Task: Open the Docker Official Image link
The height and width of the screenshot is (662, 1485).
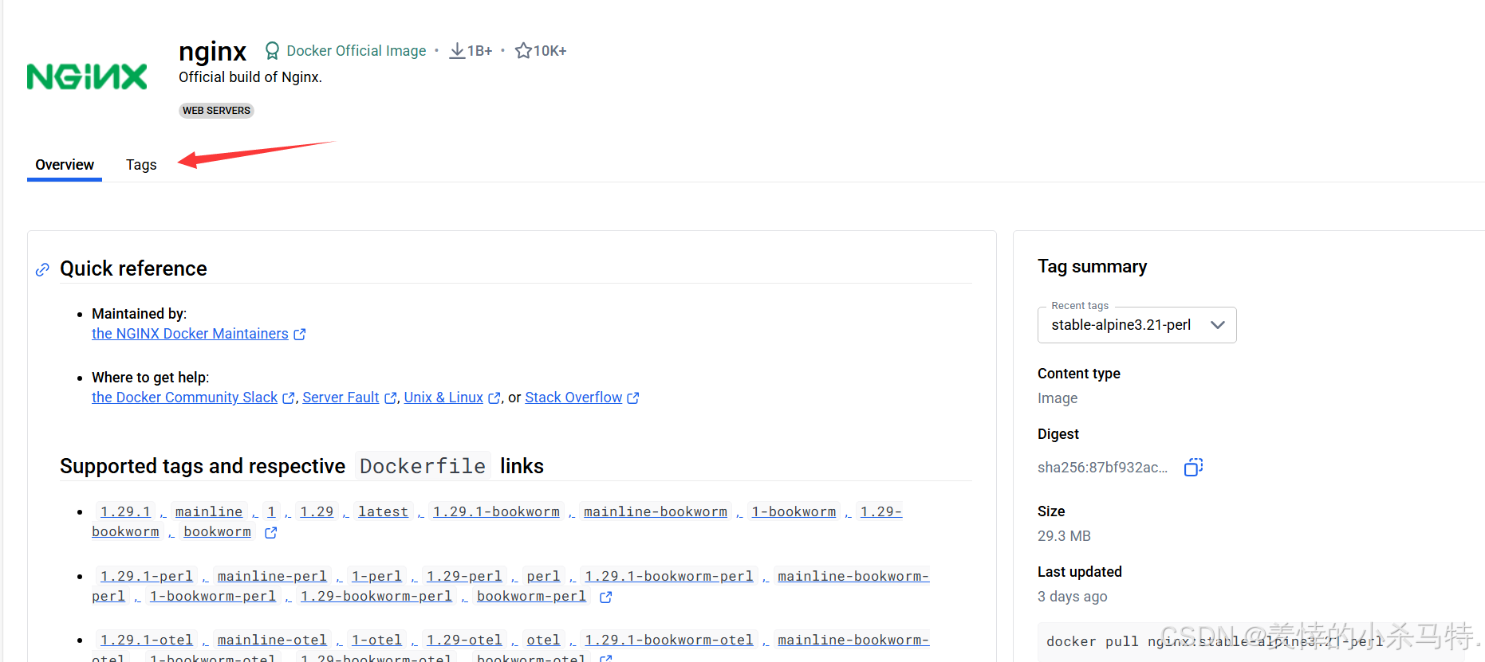Action: [356, 51]
